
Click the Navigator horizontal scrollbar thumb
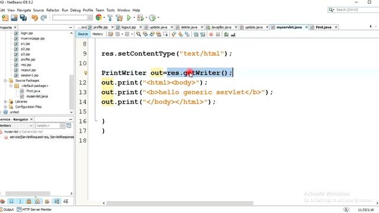tap(28, 193)
